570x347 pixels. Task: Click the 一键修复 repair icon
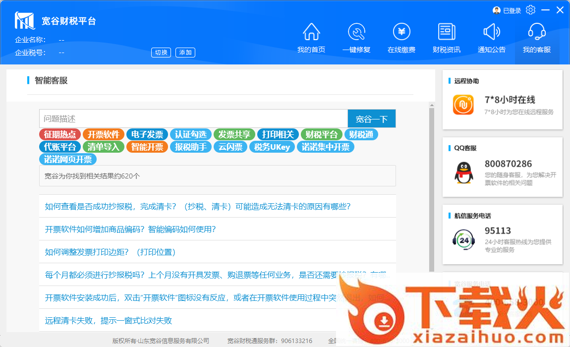356,32
